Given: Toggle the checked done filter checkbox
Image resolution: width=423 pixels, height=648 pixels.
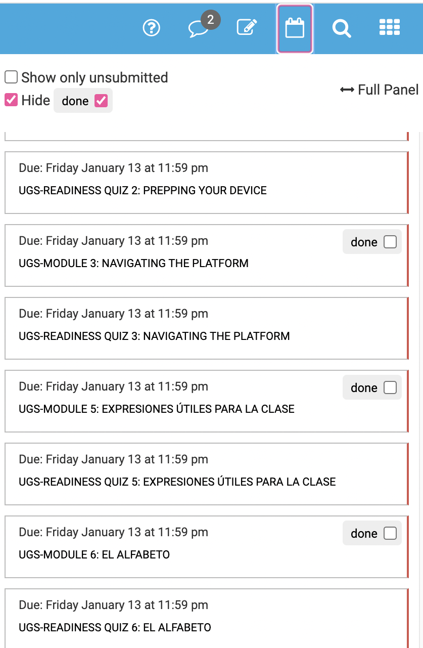Looking at the screenshot, I should click(101, 101).
